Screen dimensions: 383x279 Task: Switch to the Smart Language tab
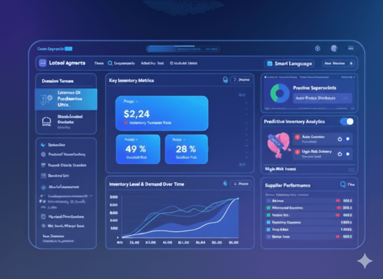tap(289, 64)
